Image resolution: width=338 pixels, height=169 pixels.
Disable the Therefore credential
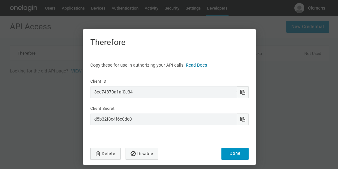pyautogui.click(x=142, y=154)
